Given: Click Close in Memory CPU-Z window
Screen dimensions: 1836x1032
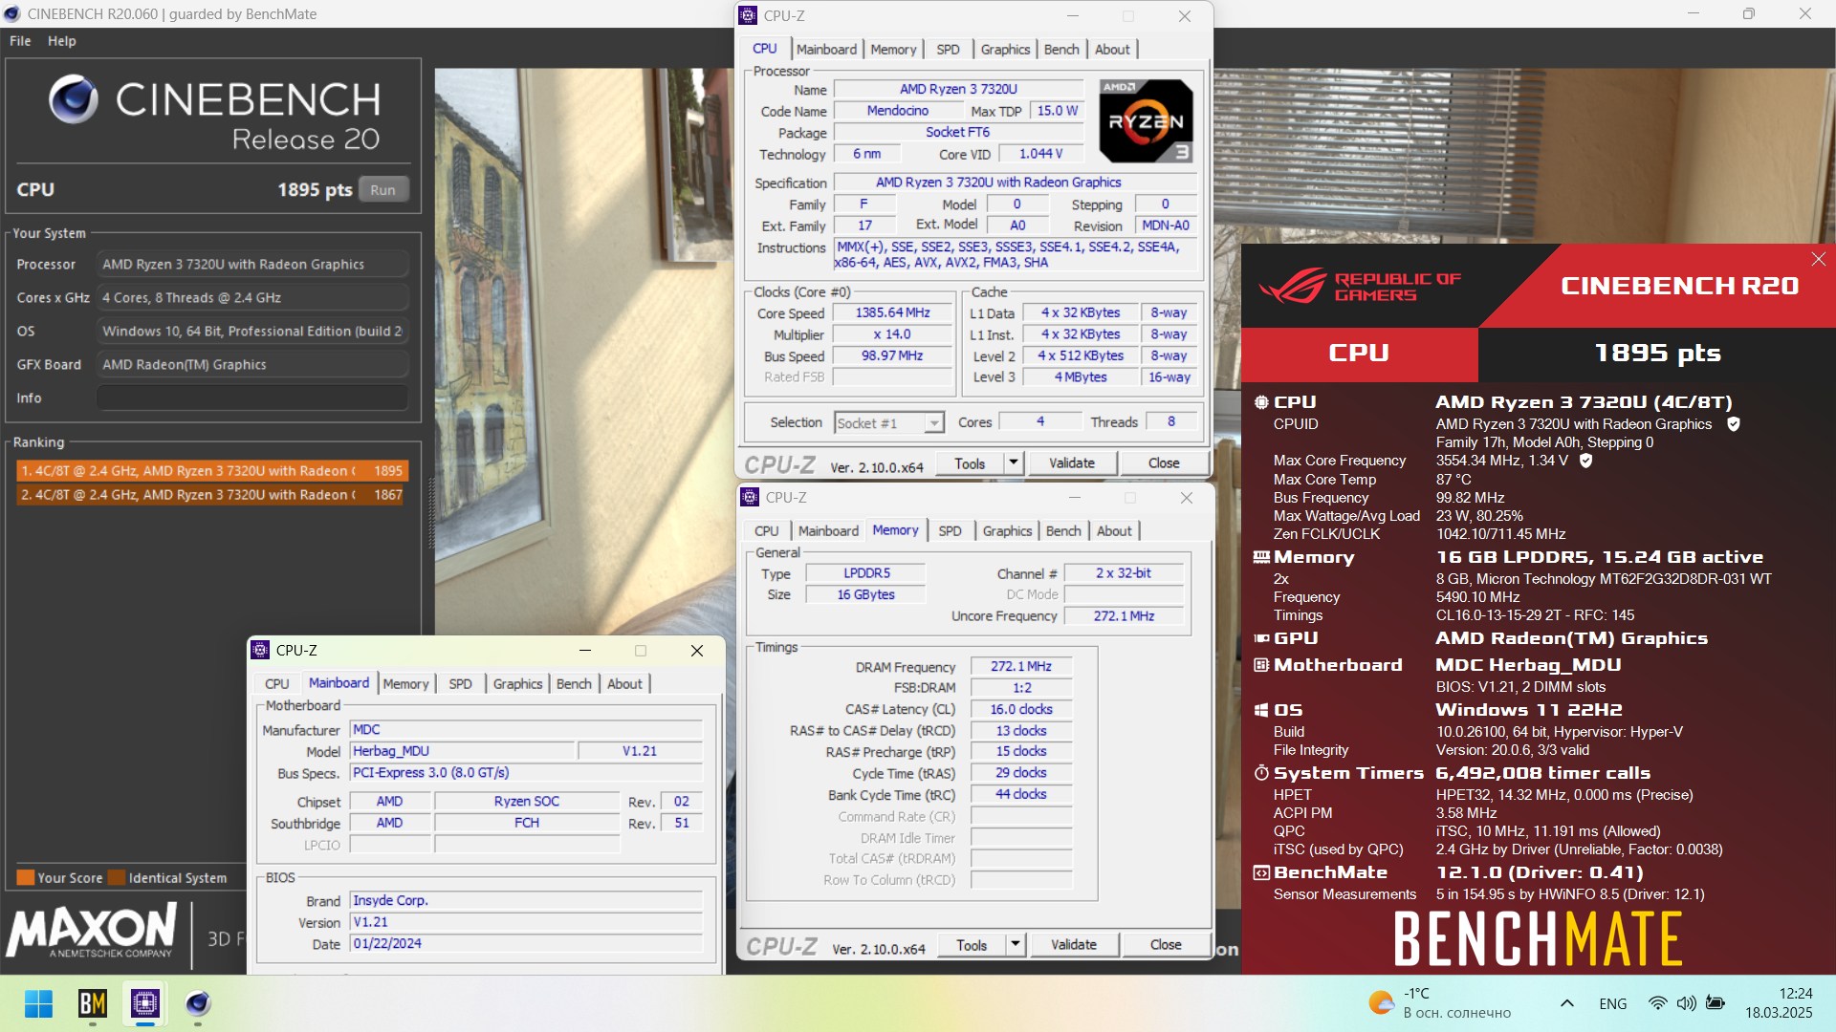Looking at the screenshot, I should (x=1166, y=945).
